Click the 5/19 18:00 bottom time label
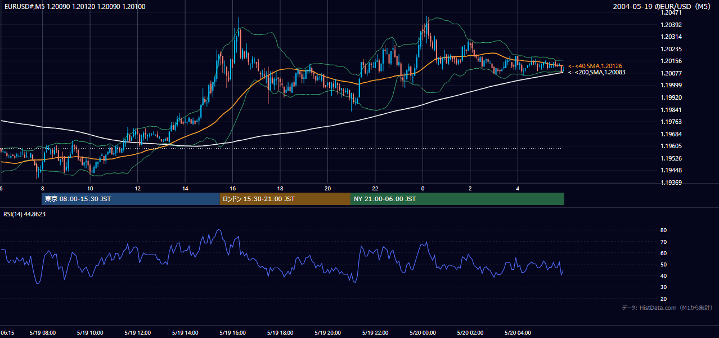Viewport: 719px width, 338px height. click(x=280, y=333)
